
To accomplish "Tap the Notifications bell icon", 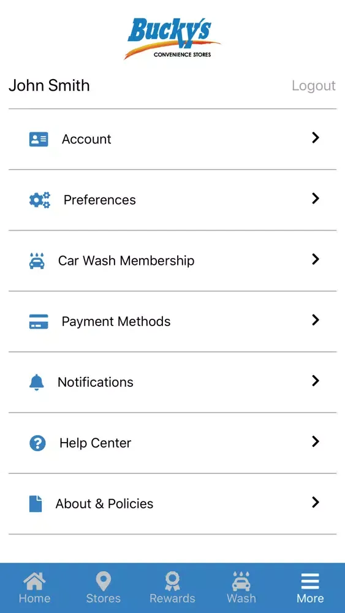I will (x=37, y=382).
